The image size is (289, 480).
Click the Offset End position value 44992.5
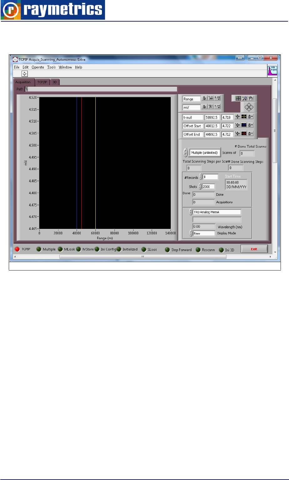[x=212, y=134]
